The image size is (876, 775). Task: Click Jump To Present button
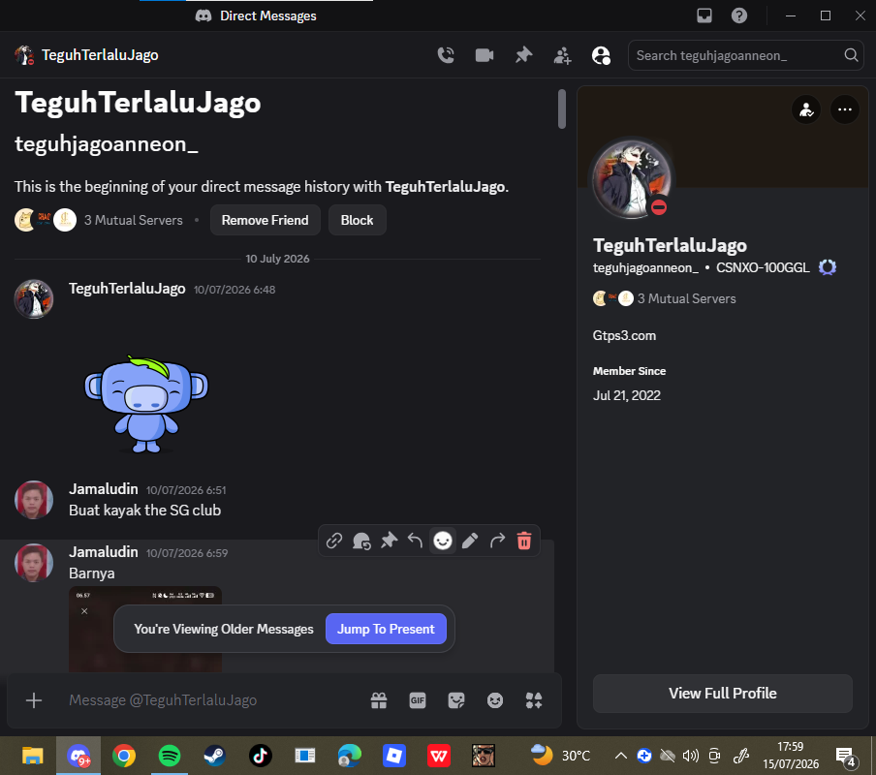tap(386, 629)
